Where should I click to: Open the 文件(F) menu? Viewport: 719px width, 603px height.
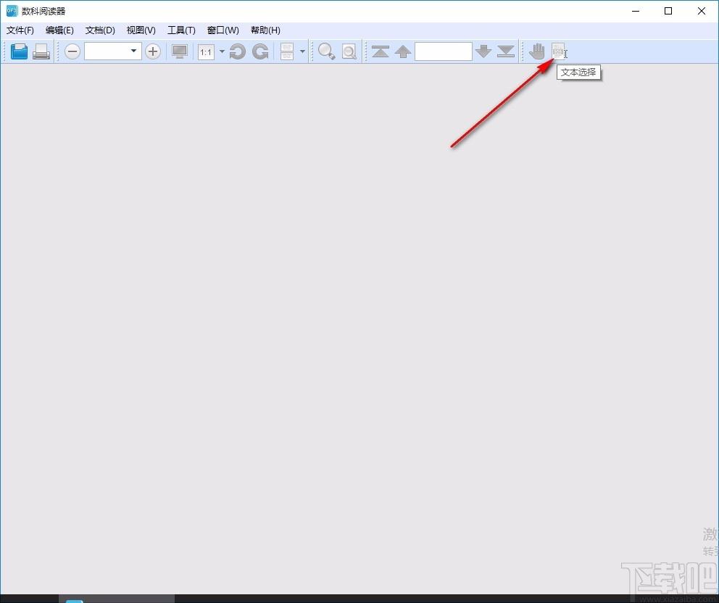point(20,30)
